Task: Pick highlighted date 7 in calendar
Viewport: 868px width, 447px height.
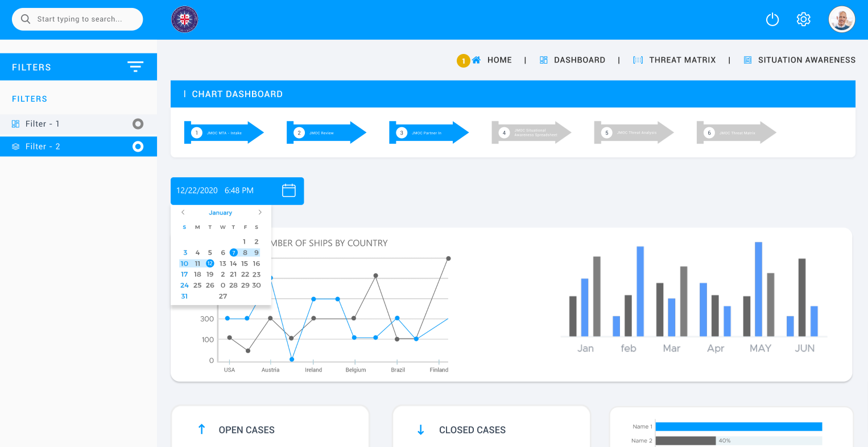Action: point(234,253)
